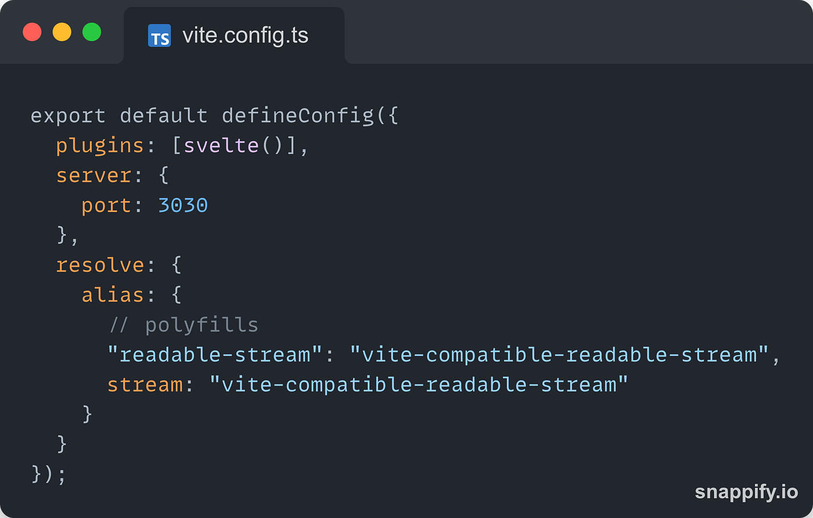The width and height of the screenshot is (813, 518).
Task: Click the resolve property key
Action: point(100,265)
